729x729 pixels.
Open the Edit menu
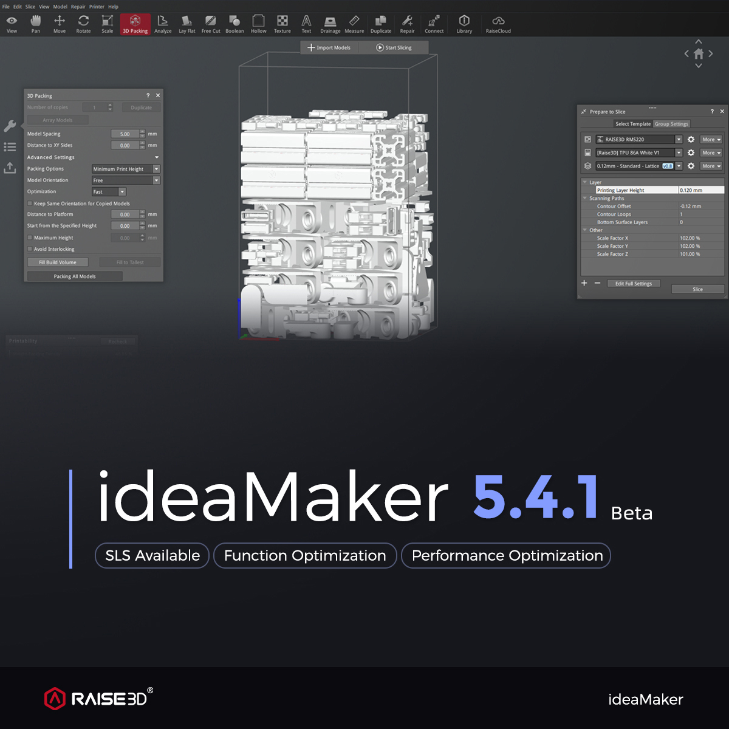point(18,7)
